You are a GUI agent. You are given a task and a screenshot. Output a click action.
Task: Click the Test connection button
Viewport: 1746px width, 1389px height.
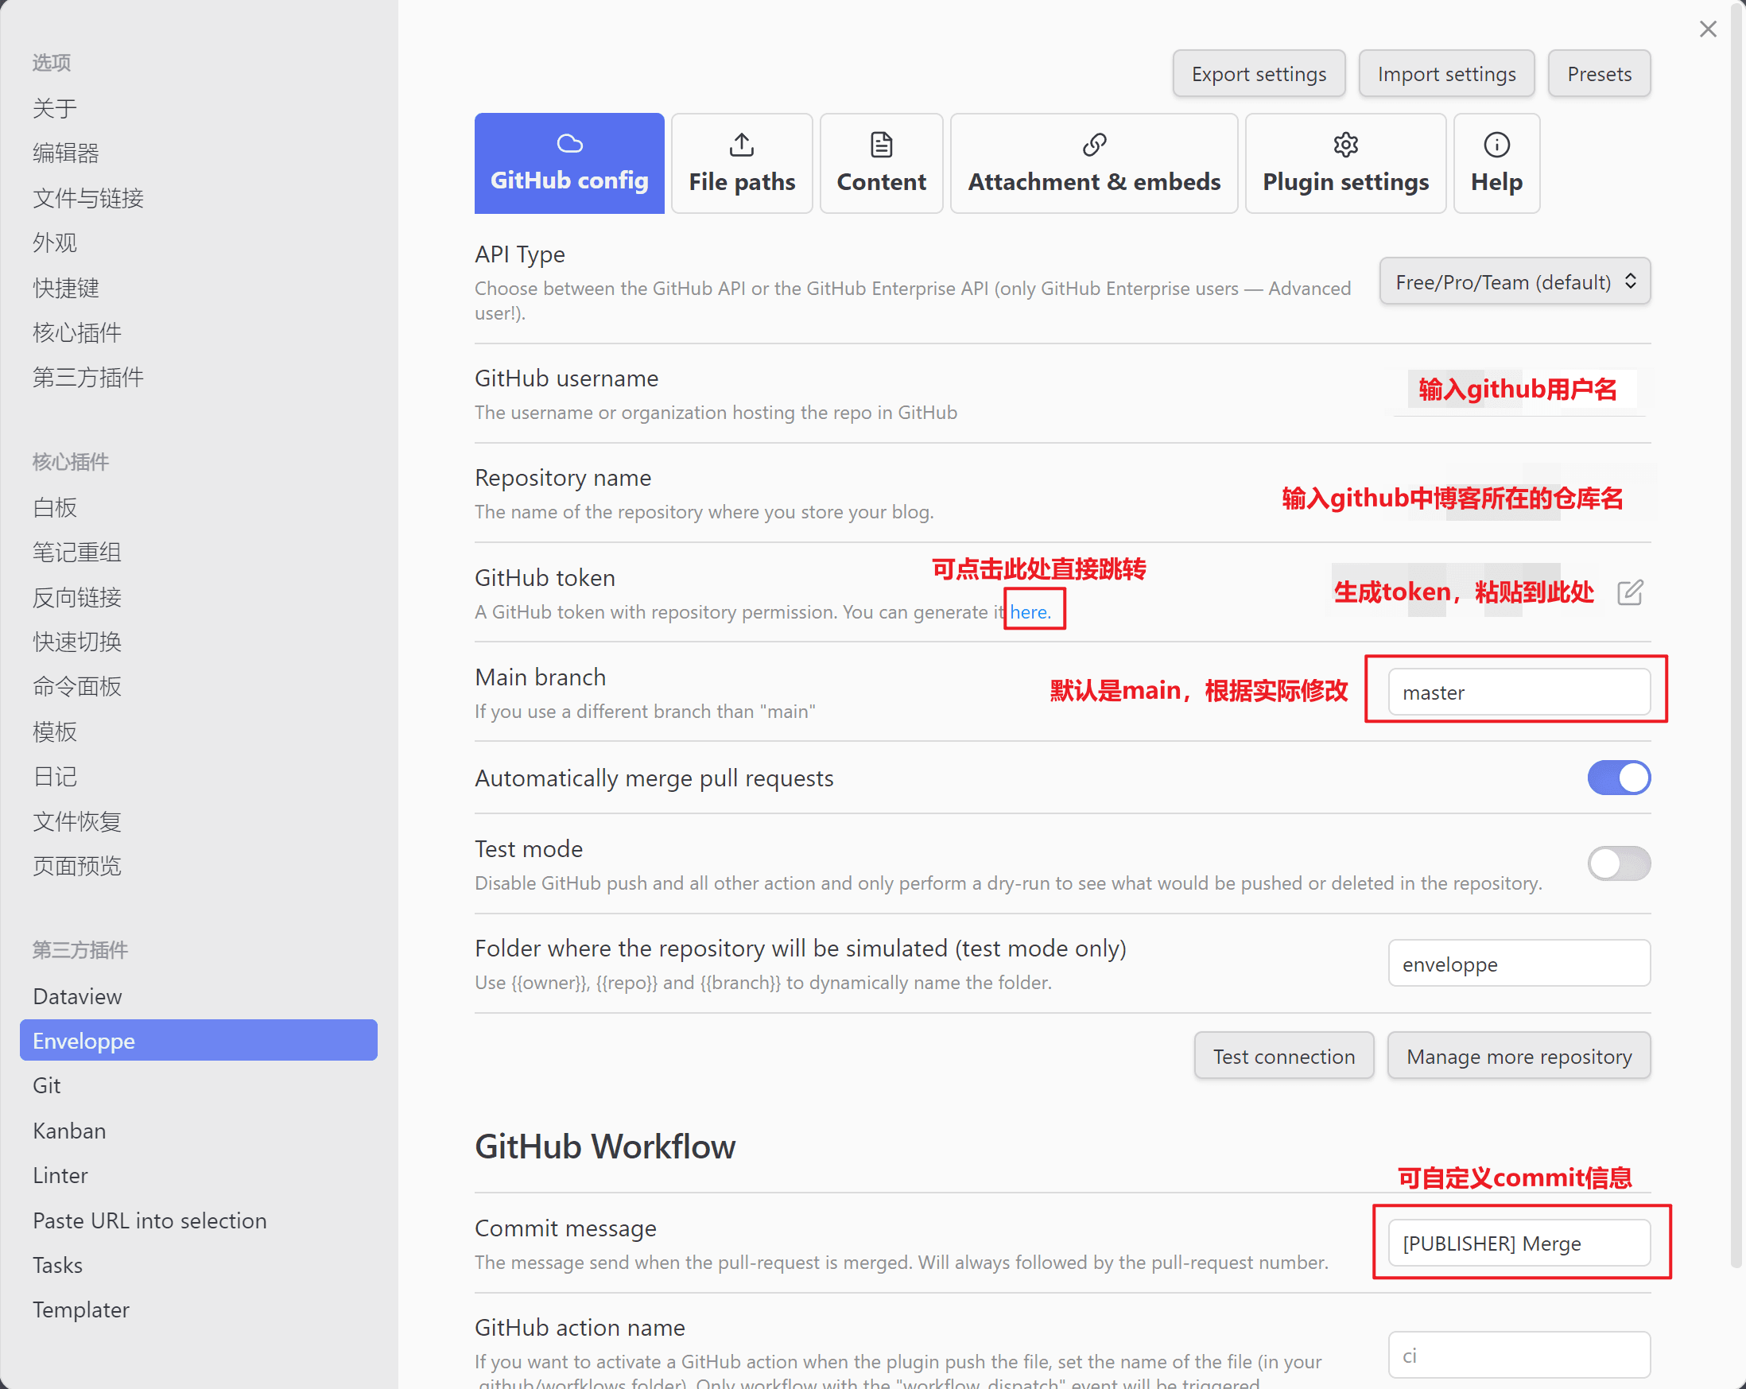tap(1282, 1056)
